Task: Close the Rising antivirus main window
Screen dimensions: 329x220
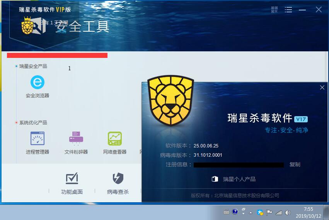Action: tap(319, 9)
